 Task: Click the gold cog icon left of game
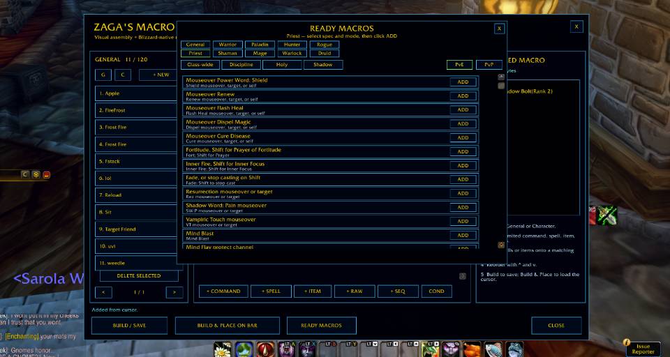(36, 174)
